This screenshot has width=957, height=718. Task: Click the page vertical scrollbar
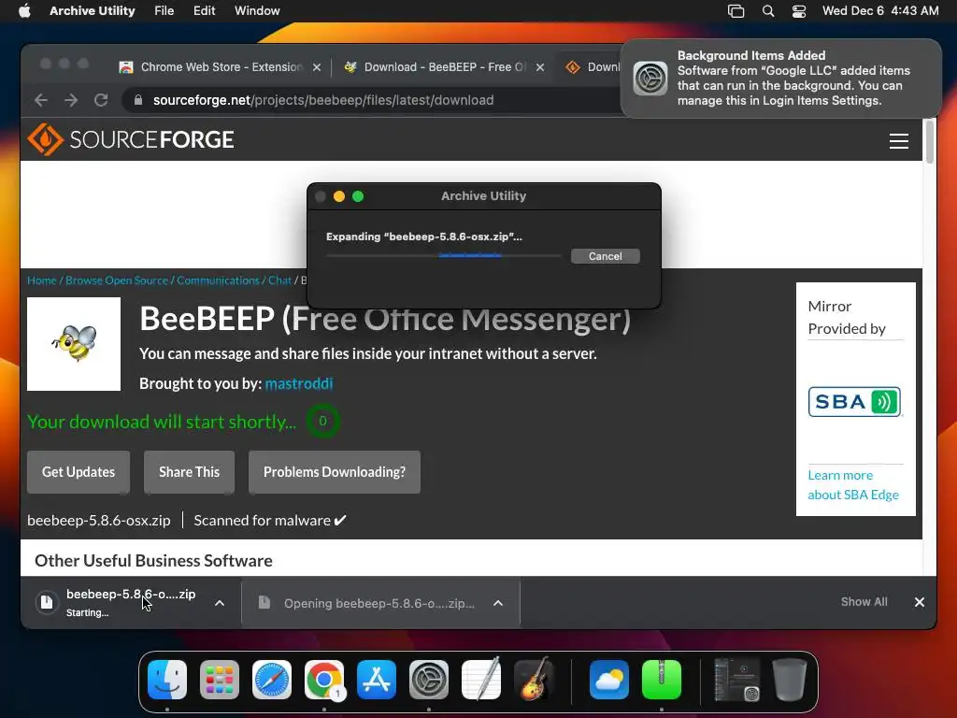pyautogui.click(x=930, y=142)
